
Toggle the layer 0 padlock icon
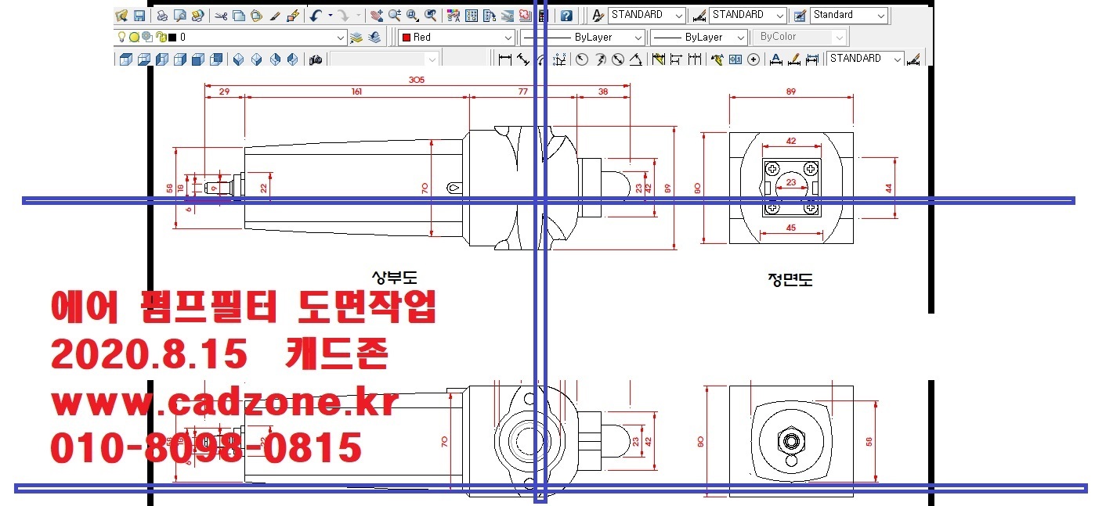coord(160,37)
